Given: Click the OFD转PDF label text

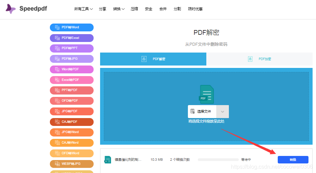Looking at the screenshot, I should 70,101.
